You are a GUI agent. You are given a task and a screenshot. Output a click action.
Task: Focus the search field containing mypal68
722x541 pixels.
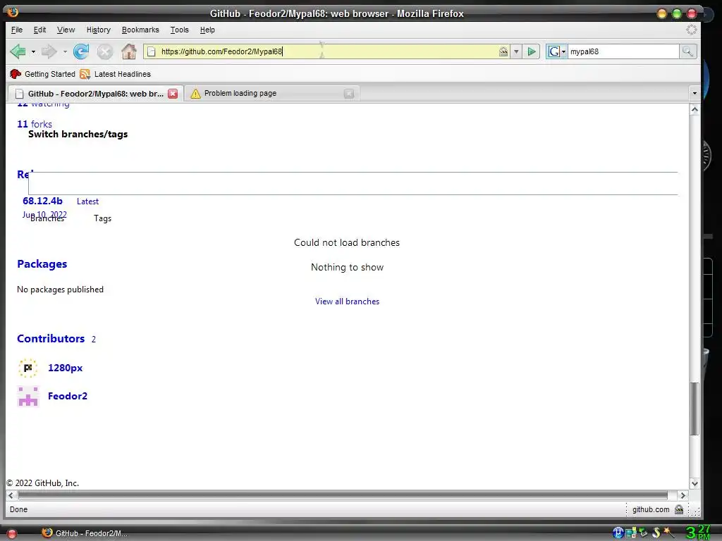pos(623,51)
